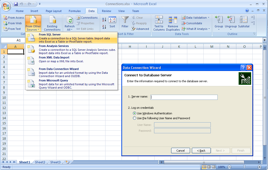This screenshot has height=170, width=268.
Task: Switch to Page Layout view in status bar
Action: [x=209, y=167]
